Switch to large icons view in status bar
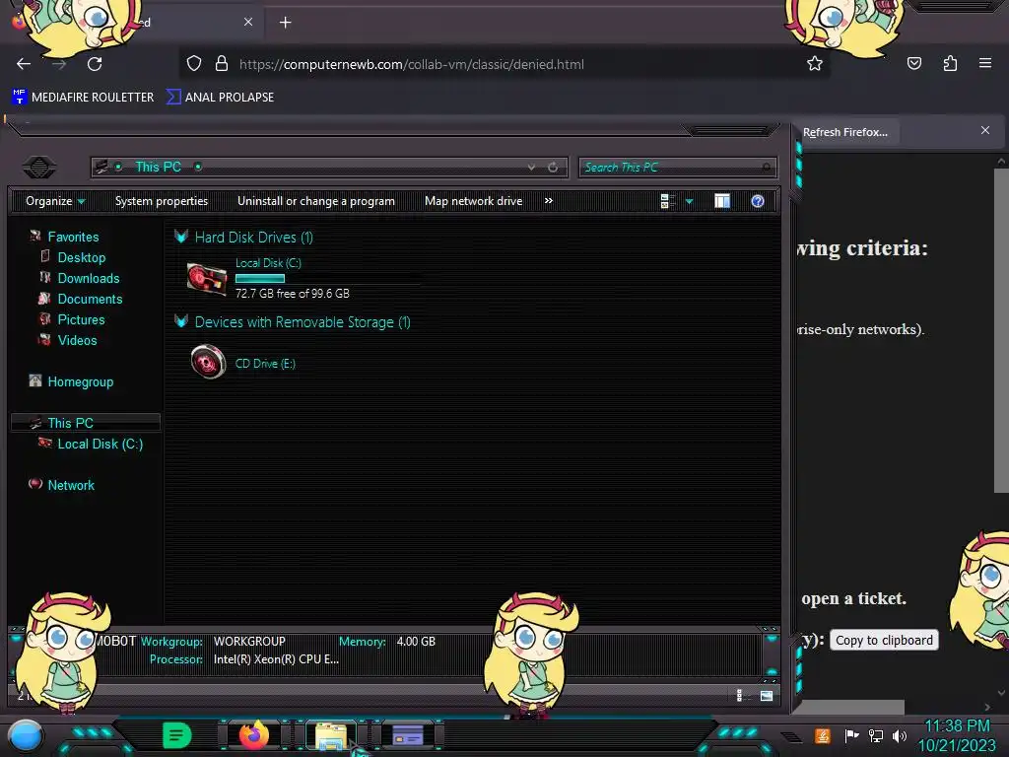This screenshot has height=757, width=1009. pyautogui.click(x=766, y=695)
